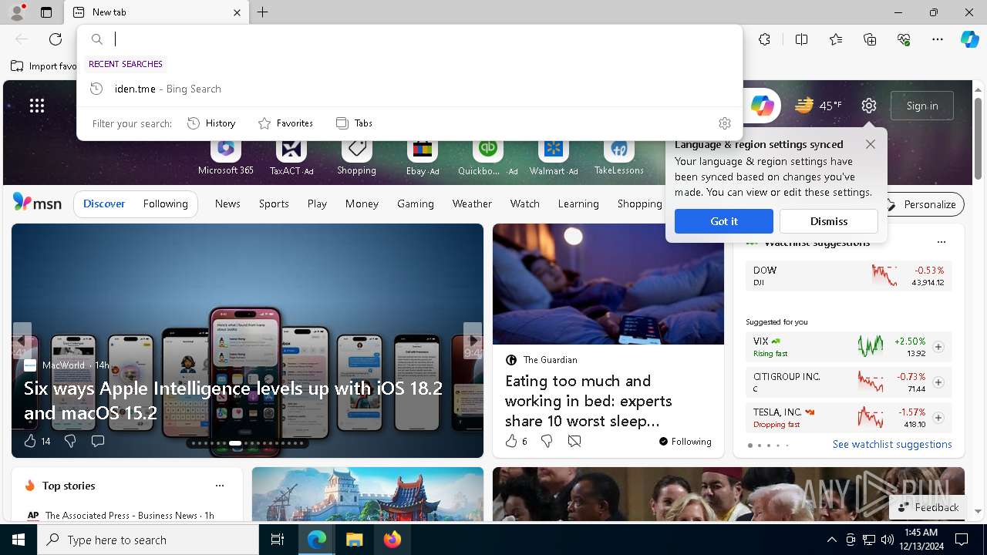This screenshot has height=555, width=987.
Task: Filter search by Tabs
Action: [x=354, y=123]
